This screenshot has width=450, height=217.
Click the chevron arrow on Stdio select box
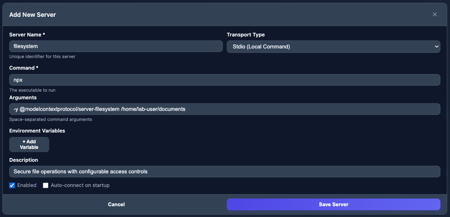pos(436,46)
